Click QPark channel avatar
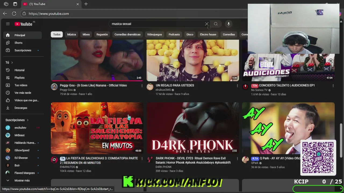 (x=245, y=159)
